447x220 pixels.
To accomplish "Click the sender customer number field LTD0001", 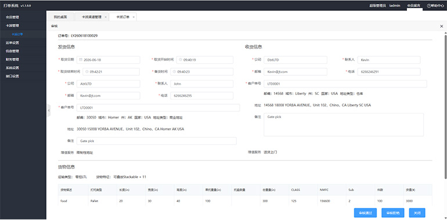I will (158, 108).
